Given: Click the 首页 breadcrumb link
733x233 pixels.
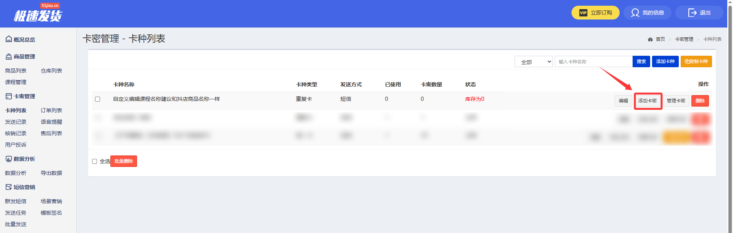Looking at the screenshot, I should [660, 39].
